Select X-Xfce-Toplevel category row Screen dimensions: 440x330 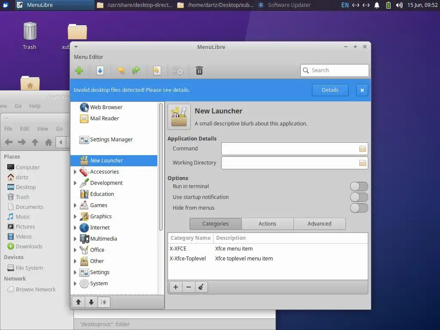(x=268, y=258)
